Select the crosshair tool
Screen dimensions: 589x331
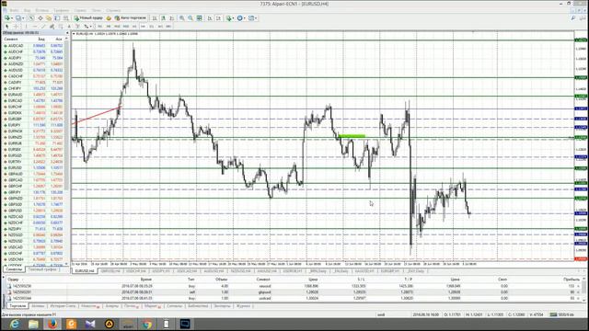pyautogui.click(x=16, y=27)
